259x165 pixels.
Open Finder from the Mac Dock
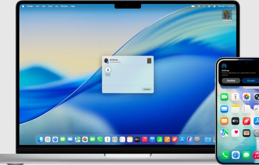click(x=40, y=139)
